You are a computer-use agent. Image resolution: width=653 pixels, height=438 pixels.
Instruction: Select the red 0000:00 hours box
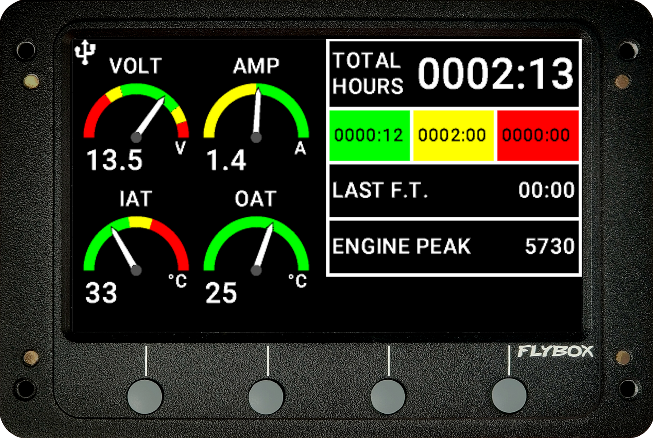click(537, 135)
